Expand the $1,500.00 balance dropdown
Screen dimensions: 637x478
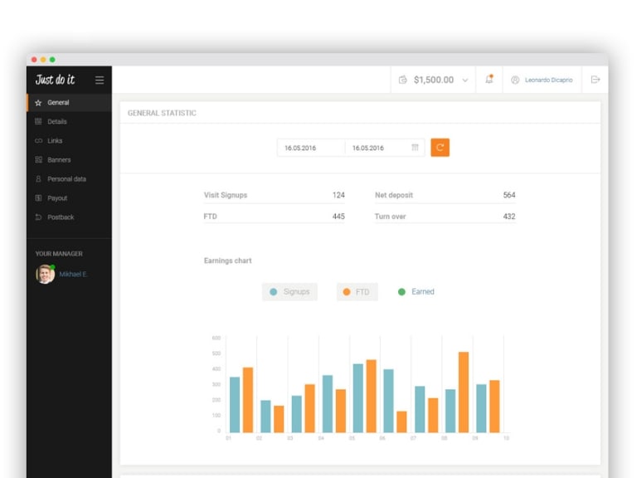click(464, 80)
